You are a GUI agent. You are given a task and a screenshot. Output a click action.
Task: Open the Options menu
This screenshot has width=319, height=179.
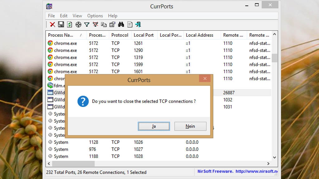pyautogui.click(x=95, y=16)
